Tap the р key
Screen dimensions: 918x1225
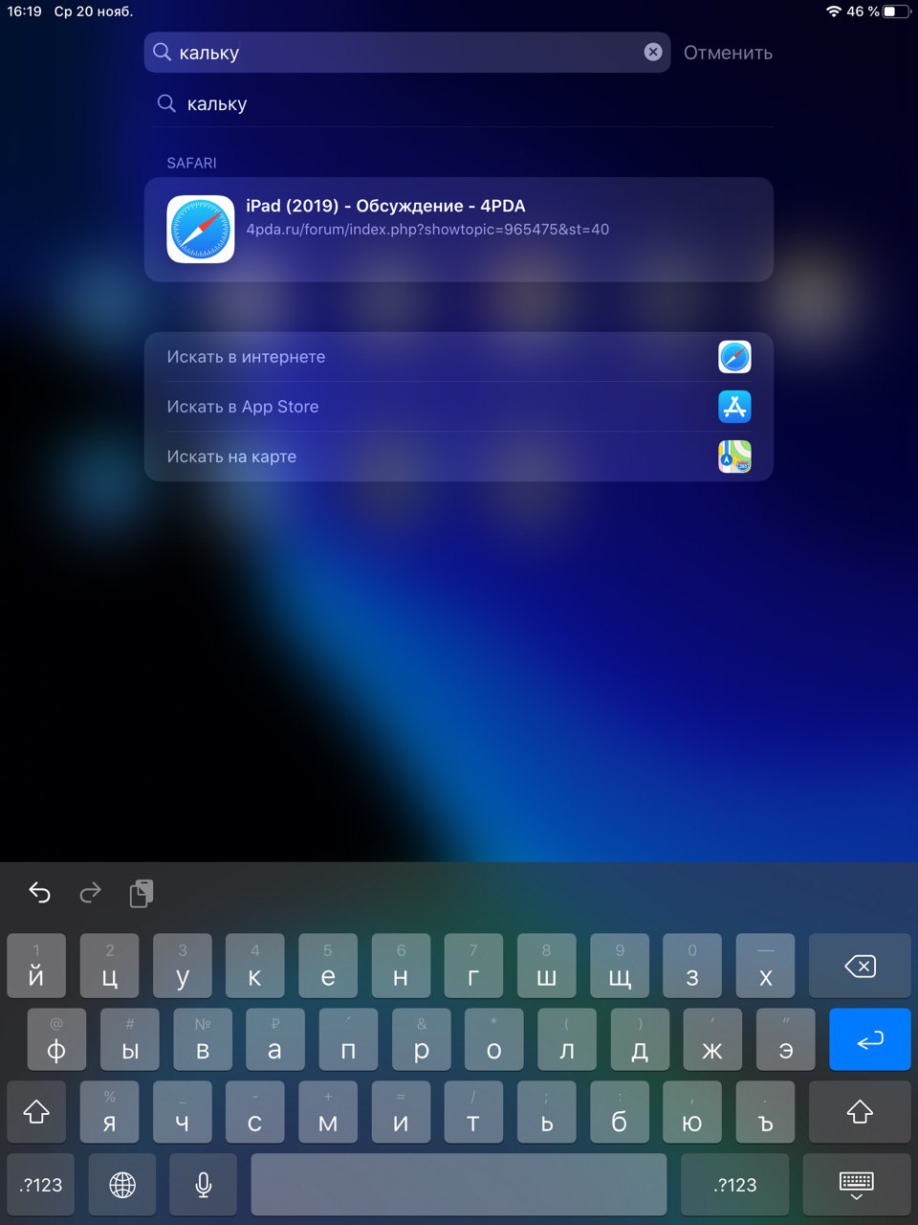(x=421, y=1039)
